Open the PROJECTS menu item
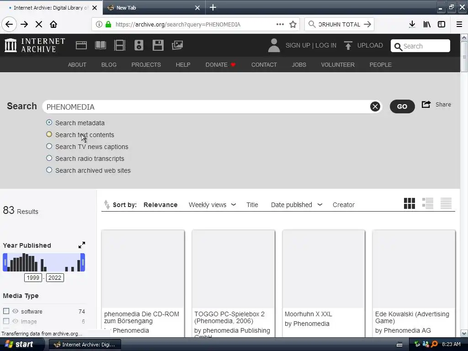This screenshot has width=468, height=351. point(146,65)
